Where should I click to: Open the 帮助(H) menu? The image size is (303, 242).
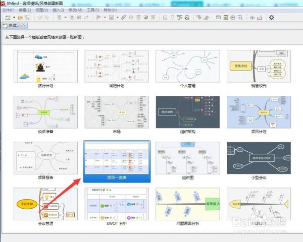[x=110, y=10]
